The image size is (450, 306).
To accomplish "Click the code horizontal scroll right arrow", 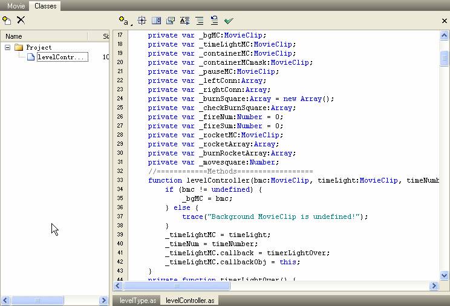I will click(434, 285).
